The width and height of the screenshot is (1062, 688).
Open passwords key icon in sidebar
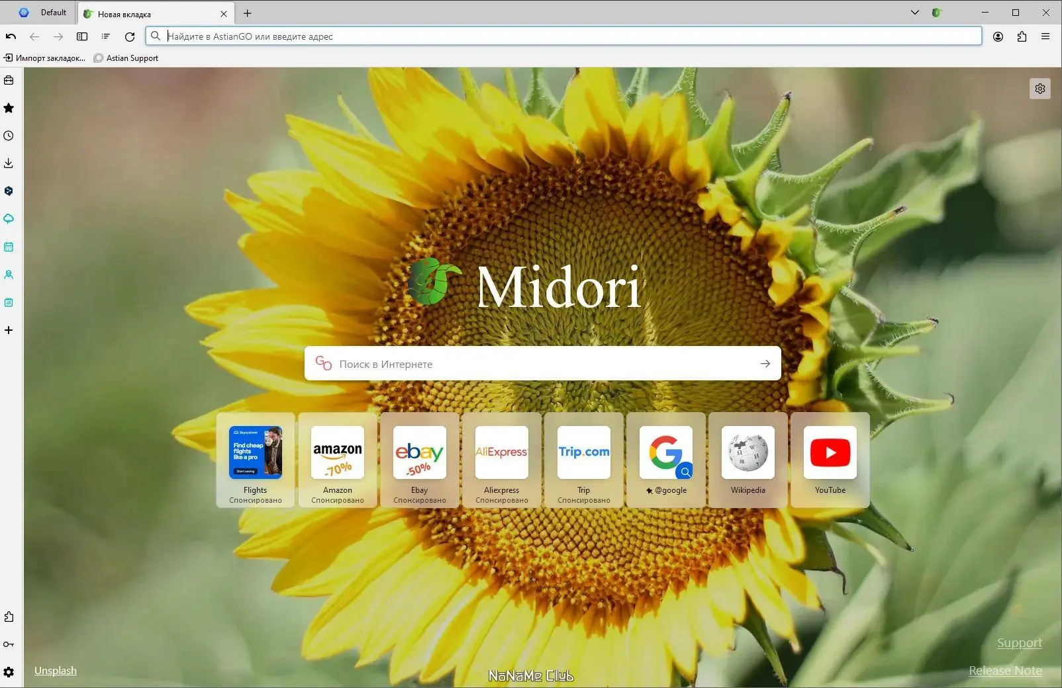9,644
